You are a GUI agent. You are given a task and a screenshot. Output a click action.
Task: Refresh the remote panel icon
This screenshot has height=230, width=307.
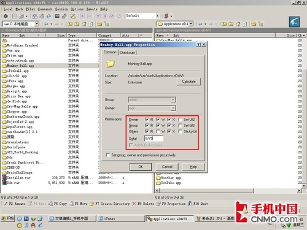[x=245, y=24]
